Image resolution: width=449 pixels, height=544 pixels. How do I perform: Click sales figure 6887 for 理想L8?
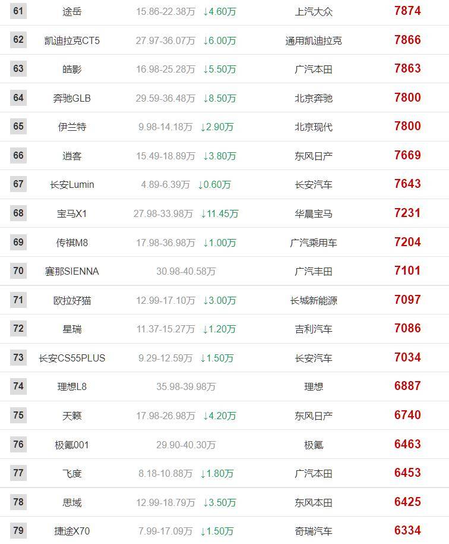[x=407, y=386]
